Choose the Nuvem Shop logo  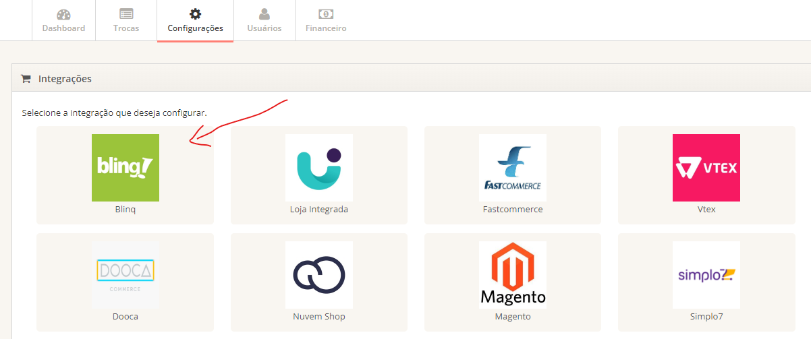319,275
